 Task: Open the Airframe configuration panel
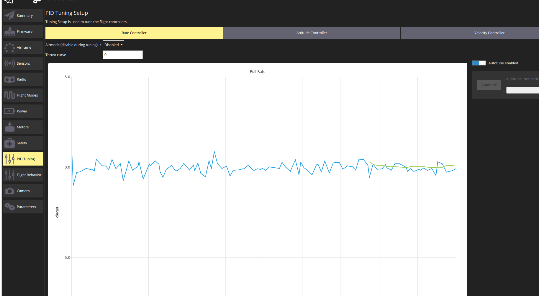pos(23,47)
